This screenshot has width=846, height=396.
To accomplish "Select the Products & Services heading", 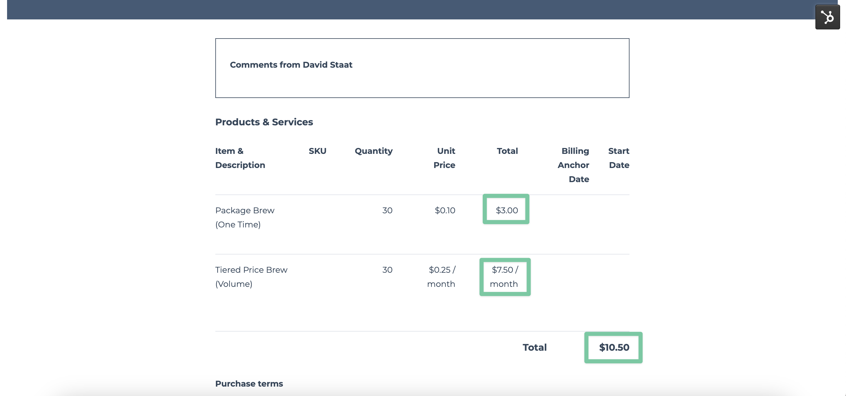I will pos(264,122).
